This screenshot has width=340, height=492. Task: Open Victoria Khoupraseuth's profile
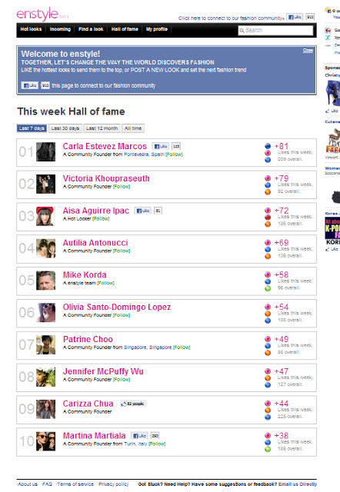pyautogui.click(x=106, y=178)
